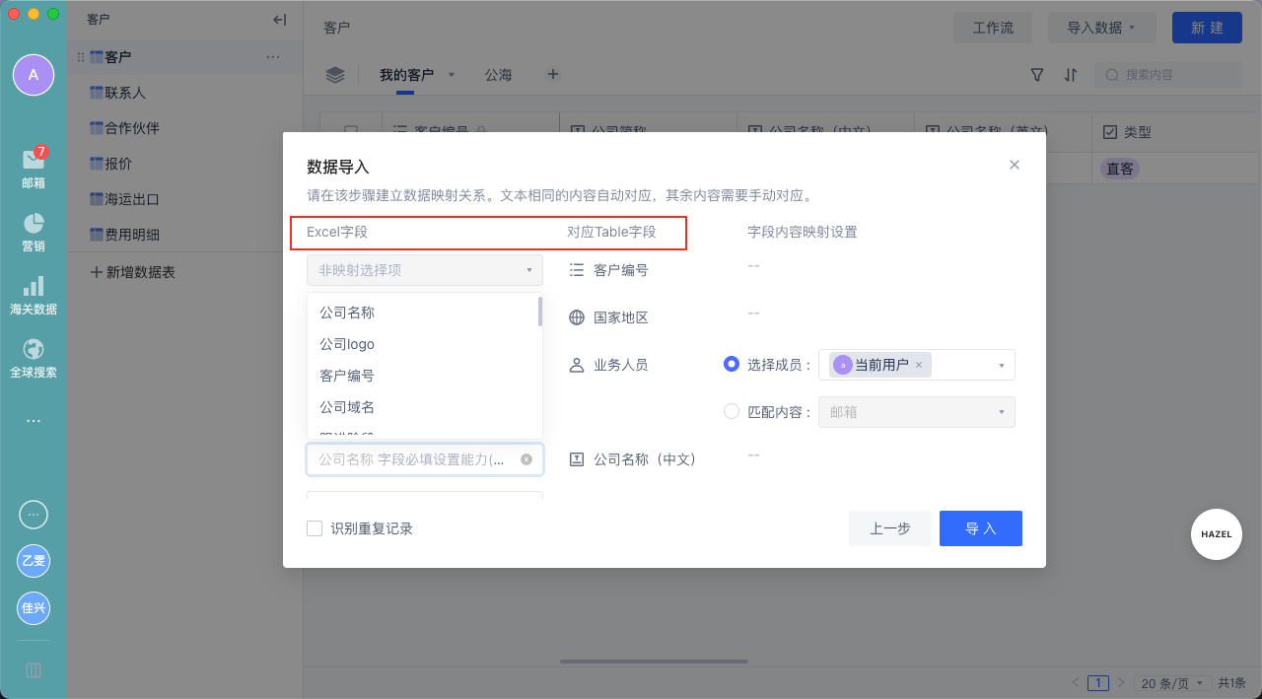The image size is (1262, 699).
Task: Collapse the sidebar panel arrow
Action: pyautogui.click(x=279, y=20)
